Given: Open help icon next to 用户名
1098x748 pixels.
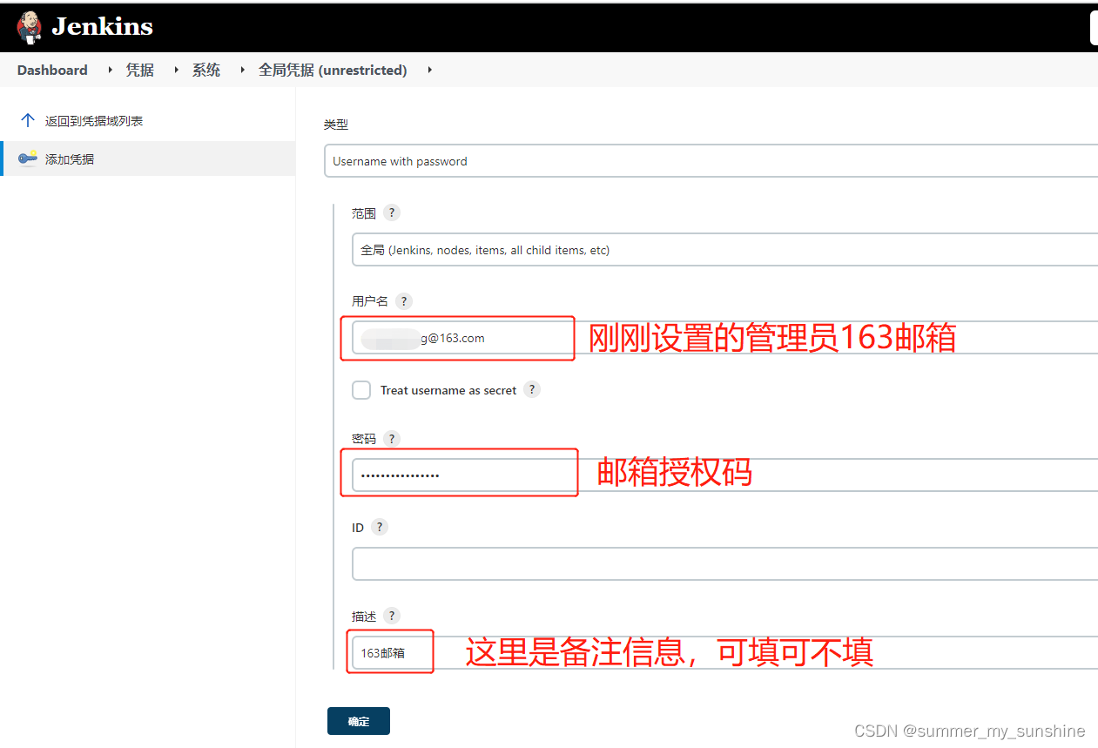Looking at the screenshot, I should click(x=403, y=301).
